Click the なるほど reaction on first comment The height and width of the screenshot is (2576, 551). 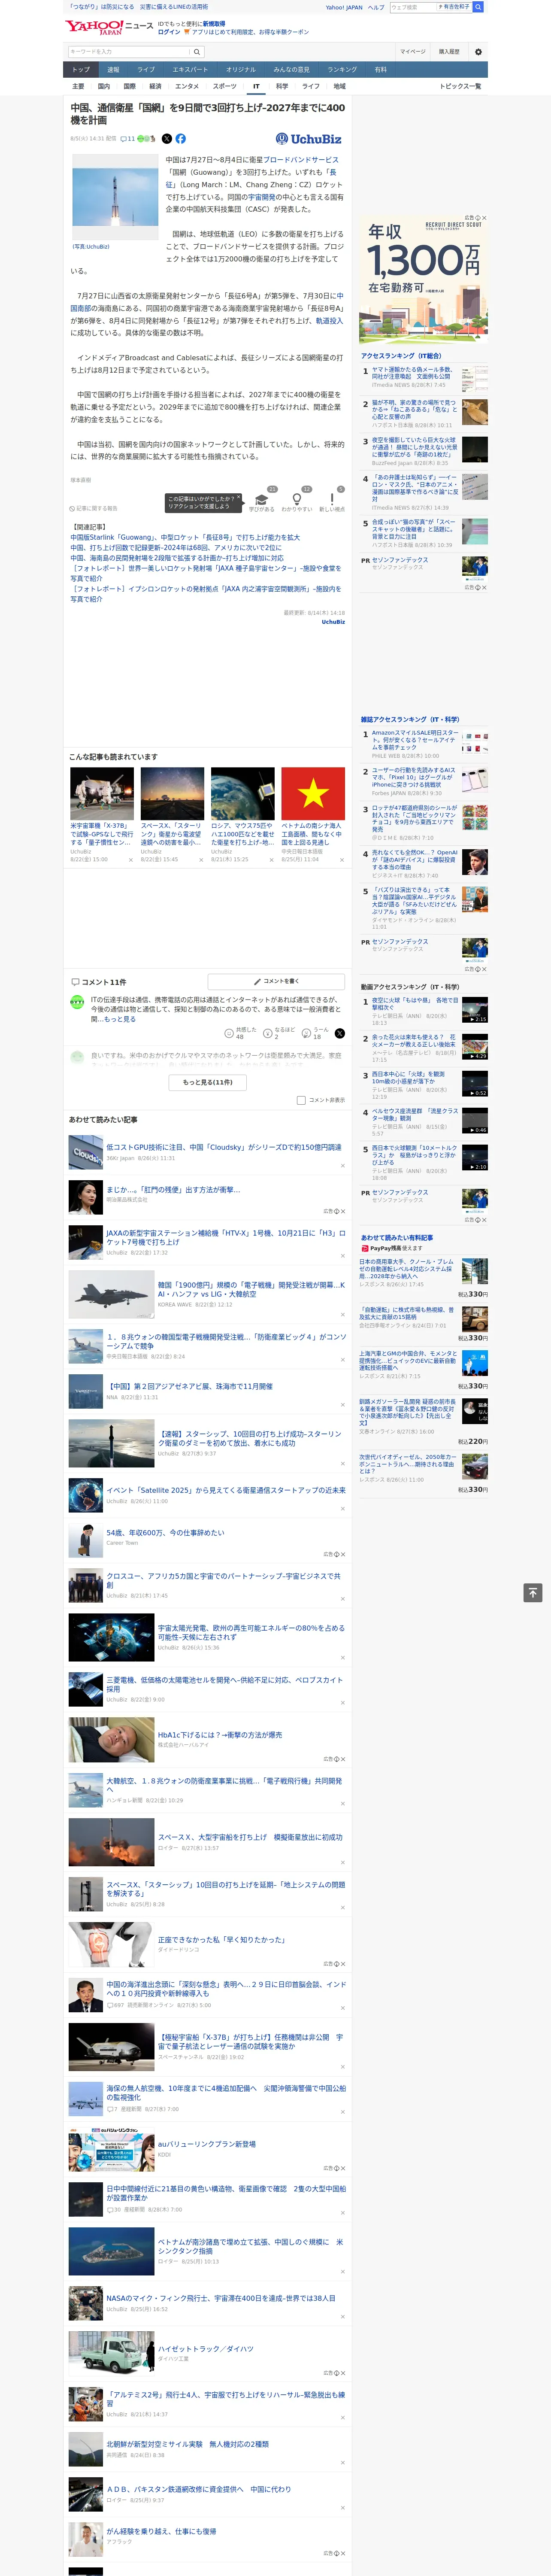268,1033
